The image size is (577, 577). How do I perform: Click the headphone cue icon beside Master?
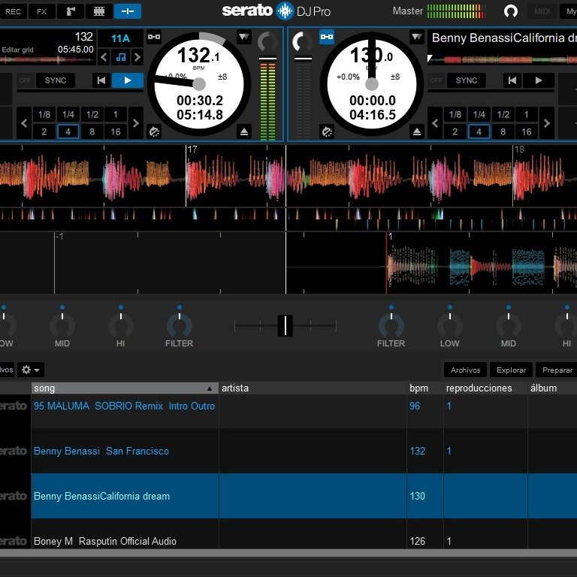click(x=510, y=11)
